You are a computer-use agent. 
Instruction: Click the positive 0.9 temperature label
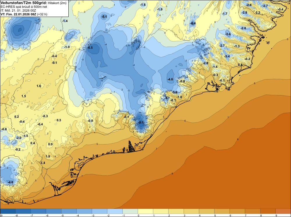point(50,144)
